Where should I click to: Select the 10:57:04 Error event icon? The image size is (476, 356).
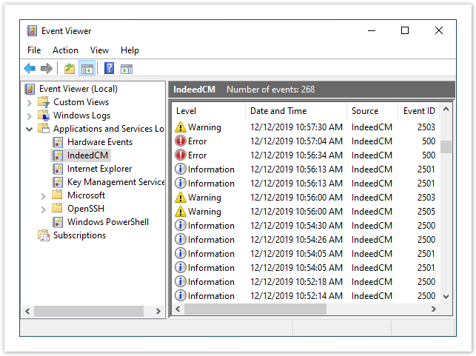181,141
